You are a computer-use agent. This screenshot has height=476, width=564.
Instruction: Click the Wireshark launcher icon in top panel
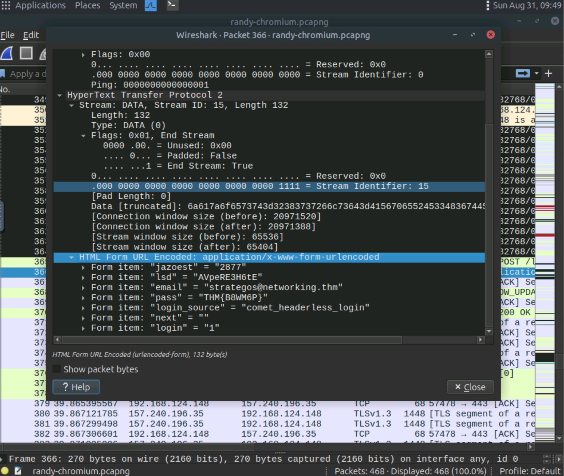point(151,5)
